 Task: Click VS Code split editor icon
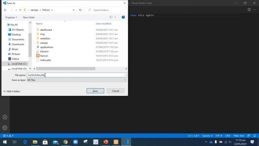click(249, 10)
